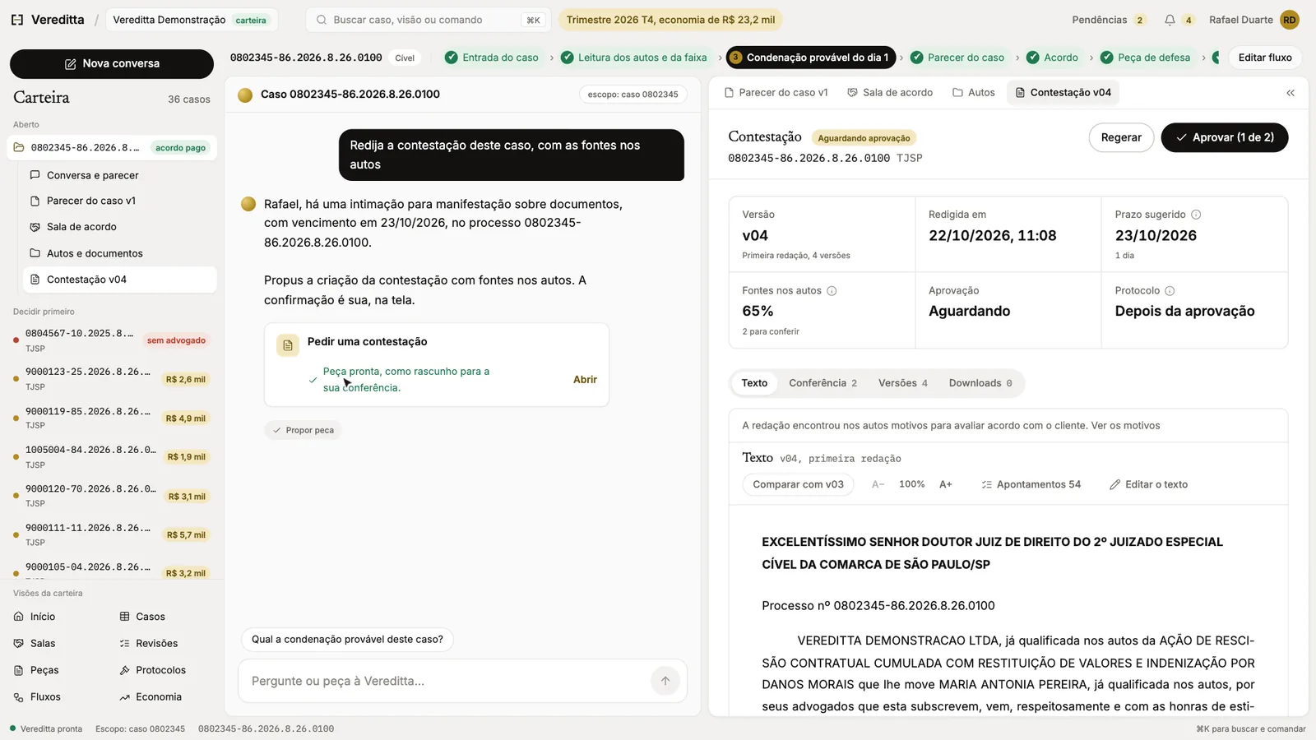Open Autos e documentos in the case tree

(121, 253)
